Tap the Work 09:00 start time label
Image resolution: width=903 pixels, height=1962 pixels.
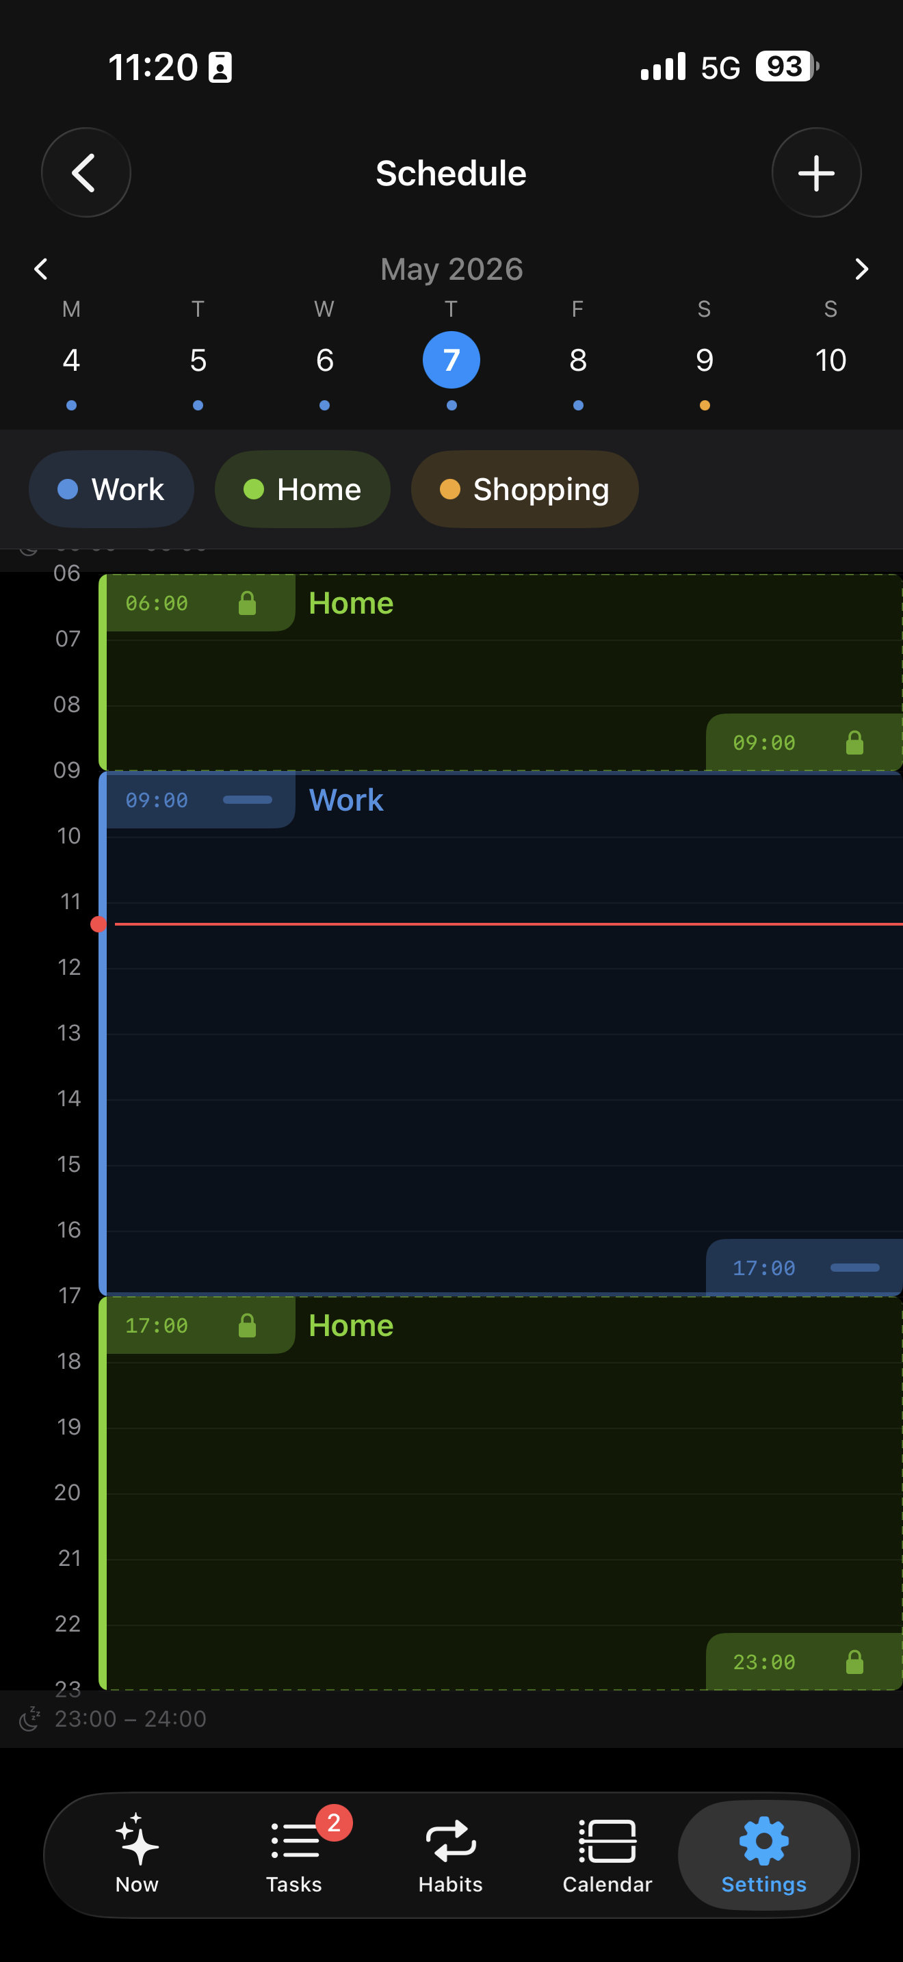(157, 800)
